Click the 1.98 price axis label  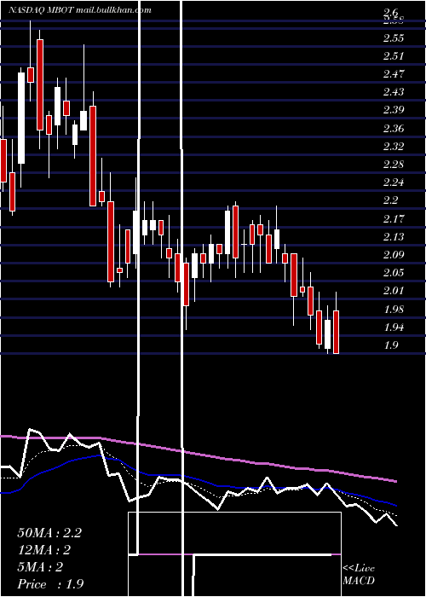pyautogui.click(x=394, y=310)
